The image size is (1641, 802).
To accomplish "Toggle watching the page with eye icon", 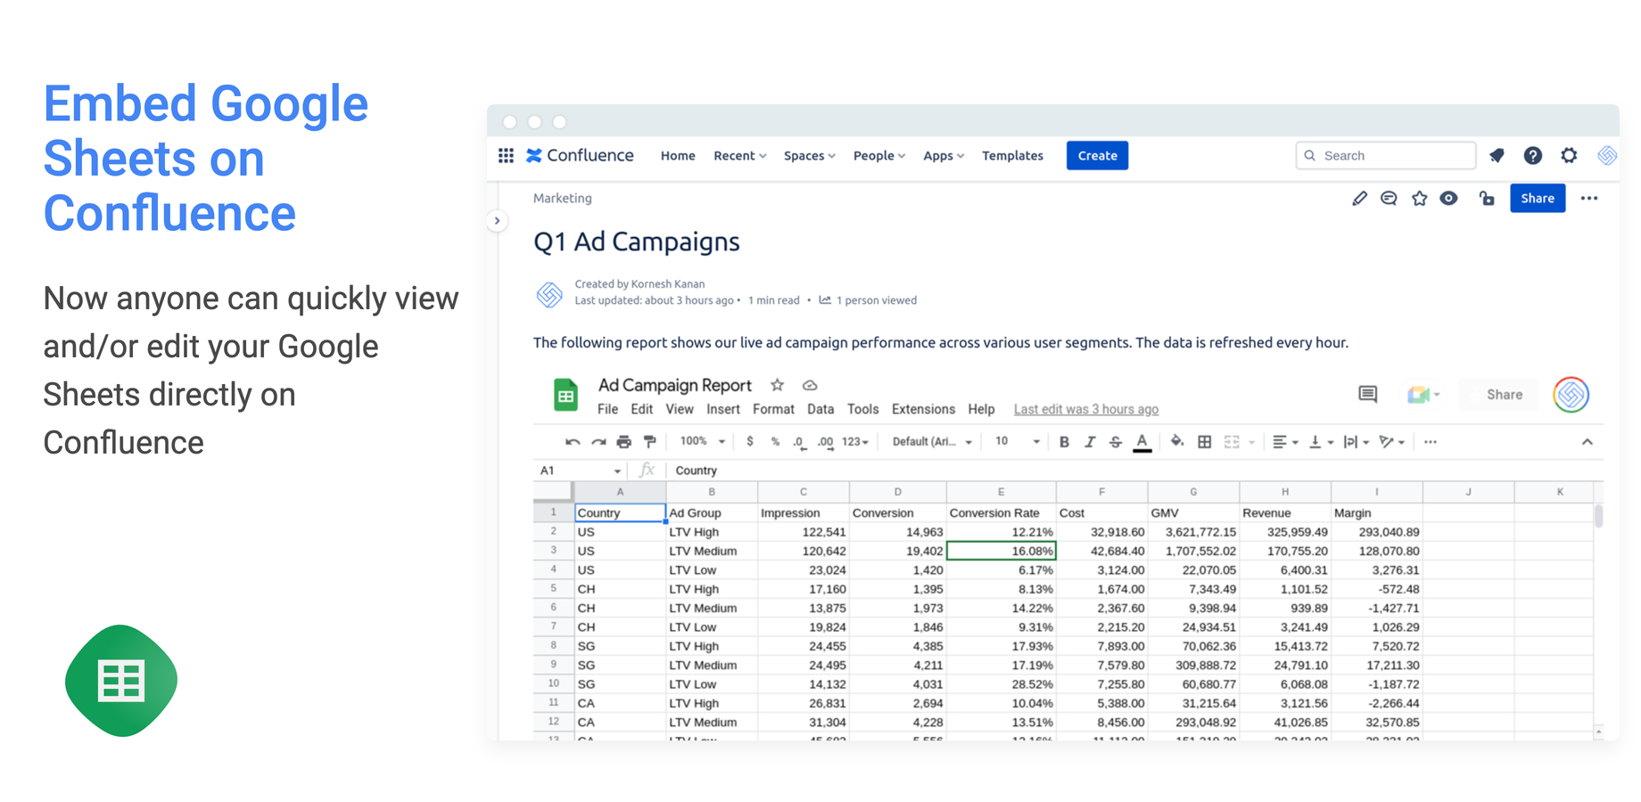I will pos(1449,199).
